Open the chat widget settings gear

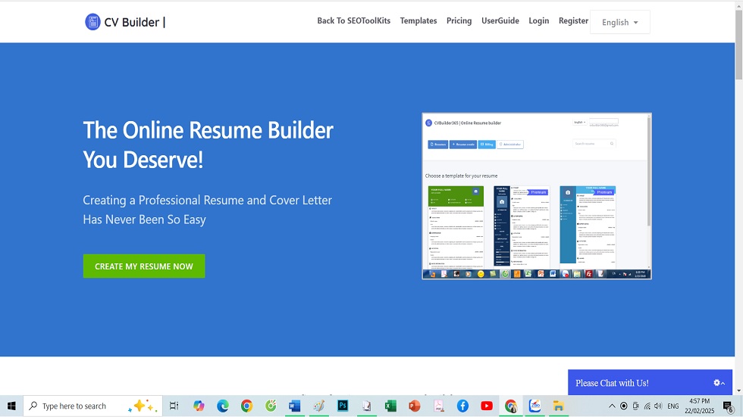[x=717, y=383]
